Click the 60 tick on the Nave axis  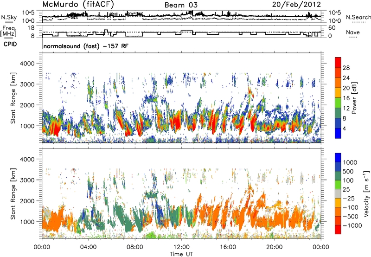pos(332,28)
